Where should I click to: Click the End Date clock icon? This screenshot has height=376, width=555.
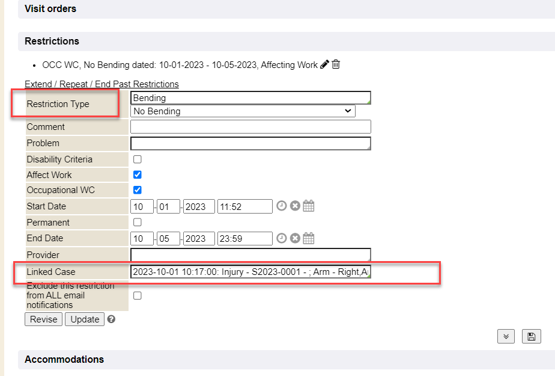point(282,238)
